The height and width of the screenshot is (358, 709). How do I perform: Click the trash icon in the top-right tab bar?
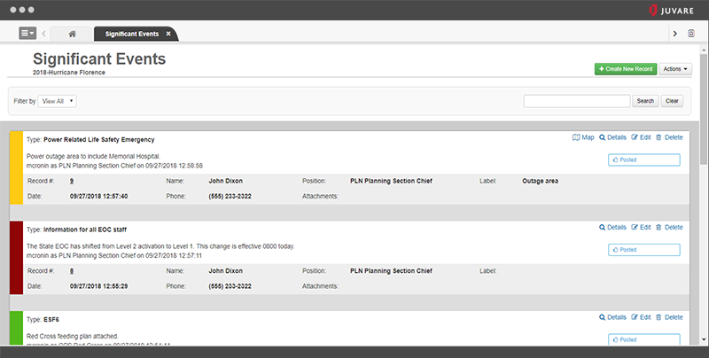point(691,34)
